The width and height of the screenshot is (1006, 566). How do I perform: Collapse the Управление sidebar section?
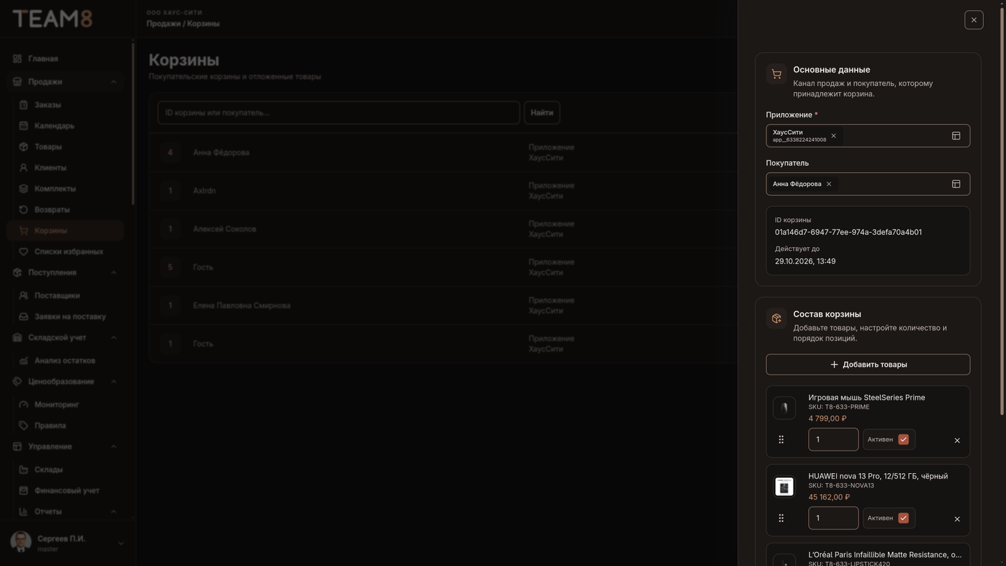(113, 447)
